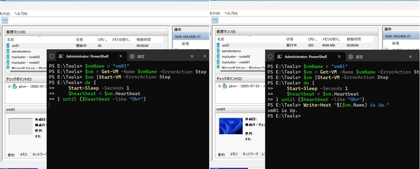The height and width of the screenshot is (169, 420).
Task: Click PowerShell tab icon in the waiting terminal window
Action: pyautogui.click(x=61, y=56)
